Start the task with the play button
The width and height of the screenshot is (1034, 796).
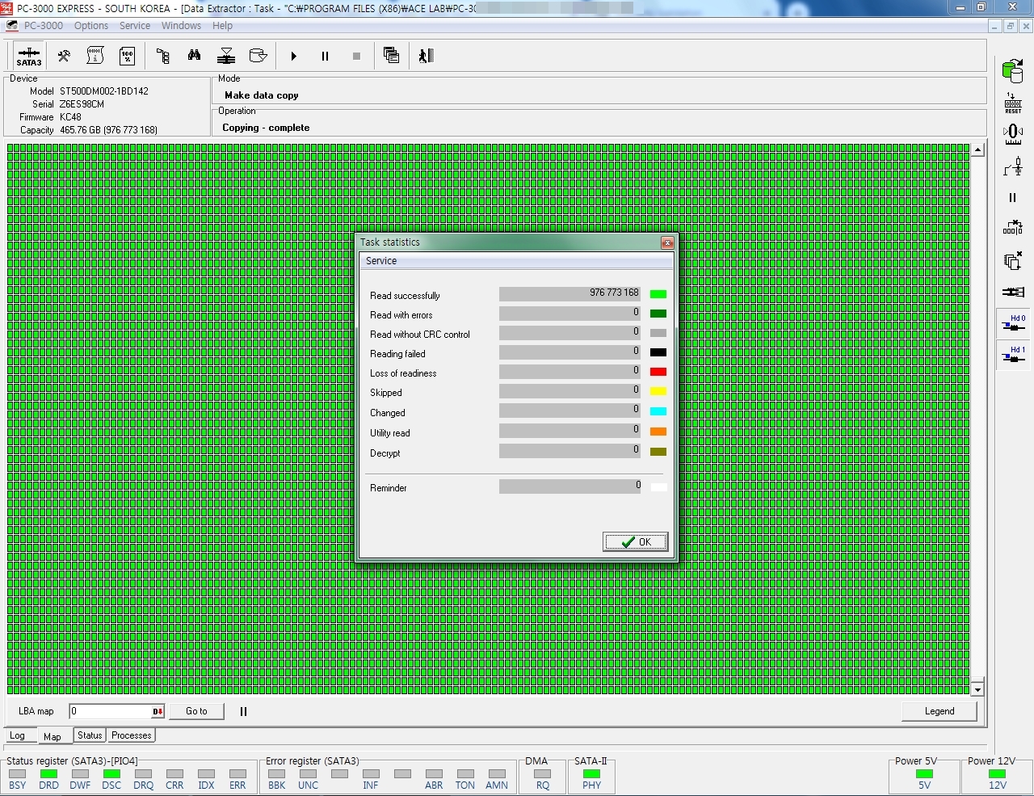point(294,56)
